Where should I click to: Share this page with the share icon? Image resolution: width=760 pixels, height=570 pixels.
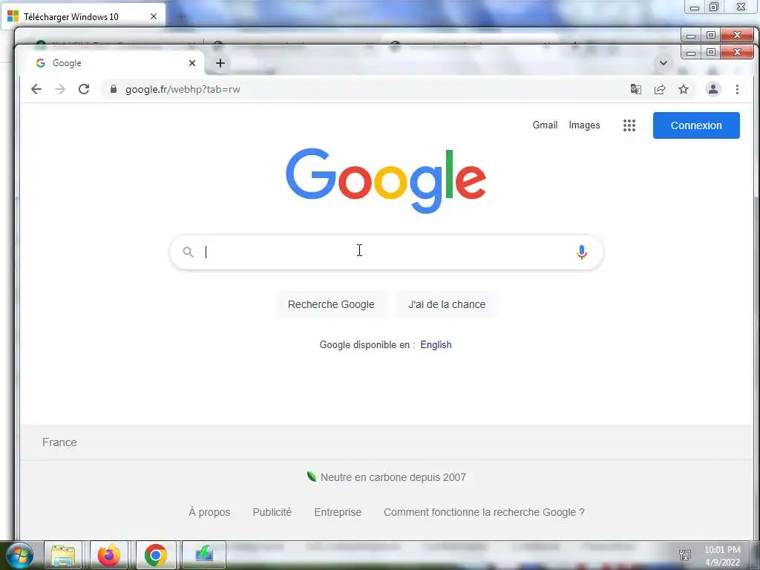click(x=660, y=89)
